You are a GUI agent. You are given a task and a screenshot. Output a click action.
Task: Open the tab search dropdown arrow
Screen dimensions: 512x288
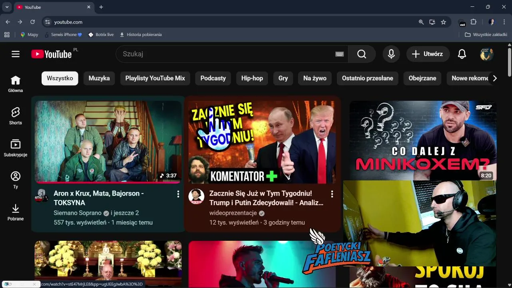pos(7,7)
